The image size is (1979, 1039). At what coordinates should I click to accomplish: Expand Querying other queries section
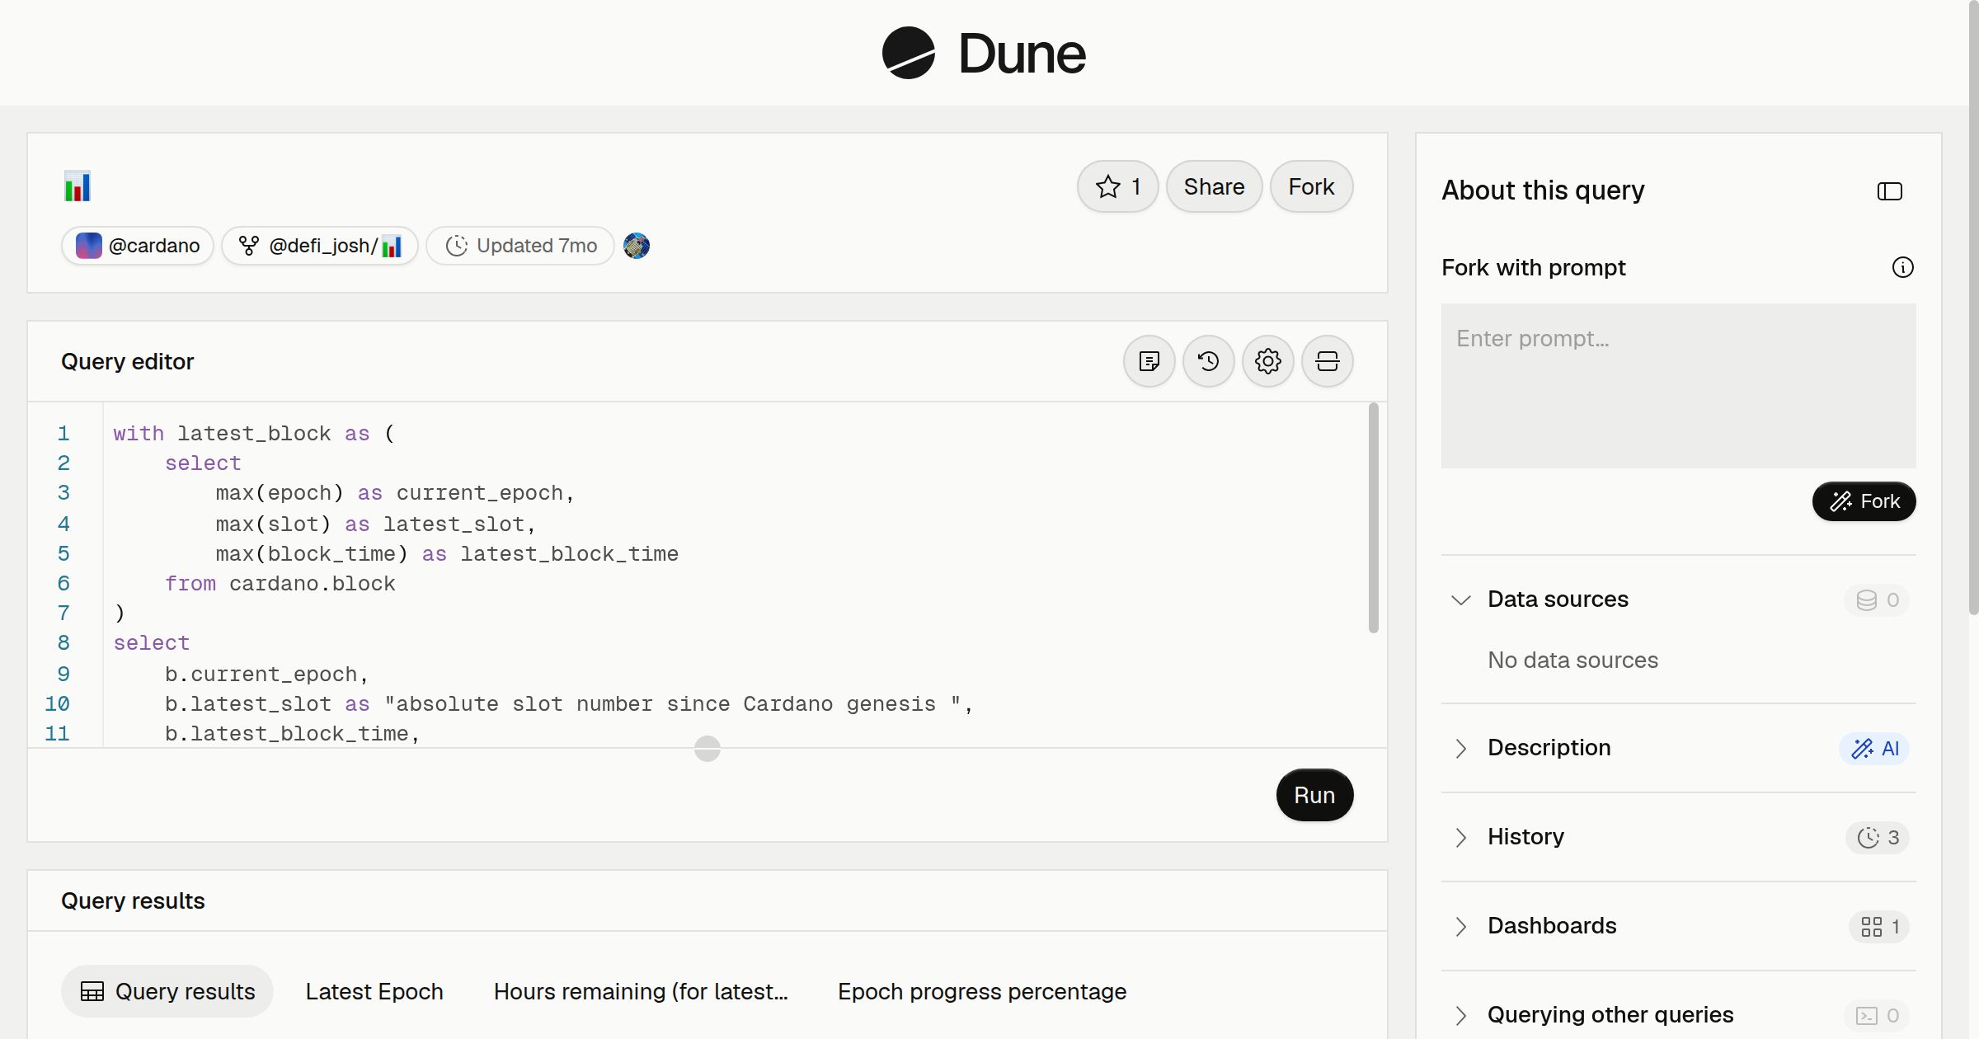tap(1460, 1015)
